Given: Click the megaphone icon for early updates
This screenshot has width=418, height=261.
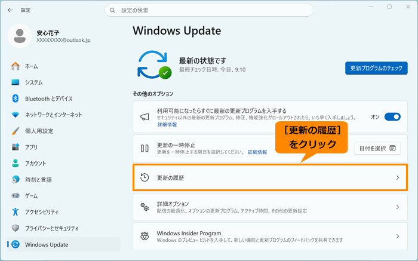Looking at the screenshot, I should point(145,117).
